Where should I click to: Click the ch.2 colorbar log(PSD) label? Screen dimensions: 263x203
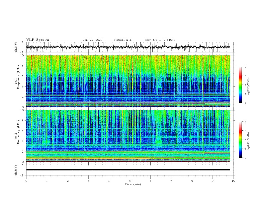click(x=249, y=141)
